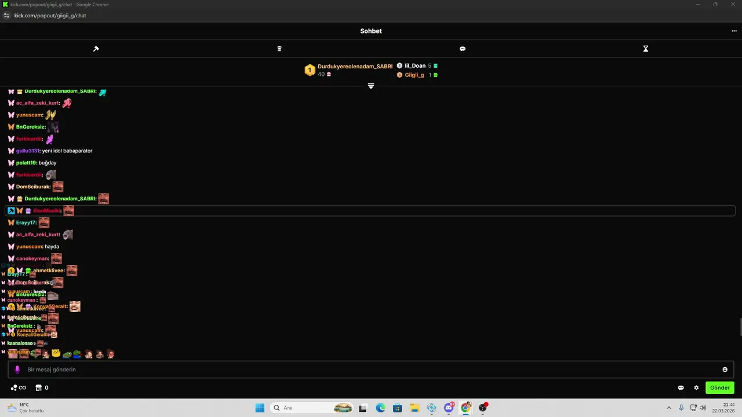Image resolution: width=742 pixels, height=417 pixels.
Task: Open the volume control in system tray
Action: point(703,408)
